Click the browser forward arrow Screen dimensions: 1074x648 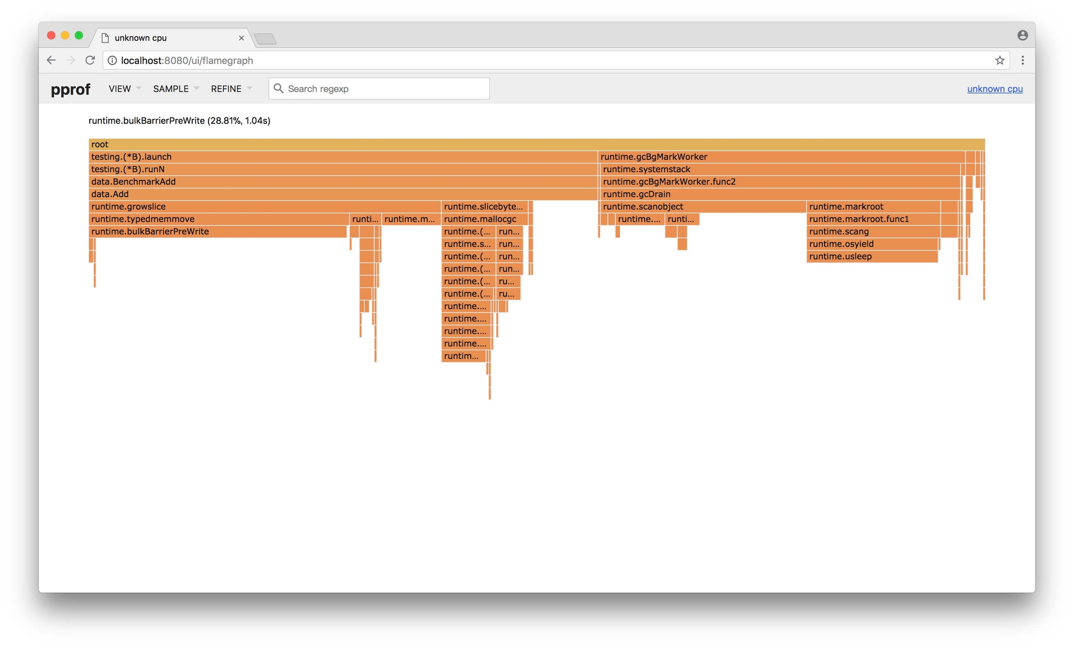point(70,60)
